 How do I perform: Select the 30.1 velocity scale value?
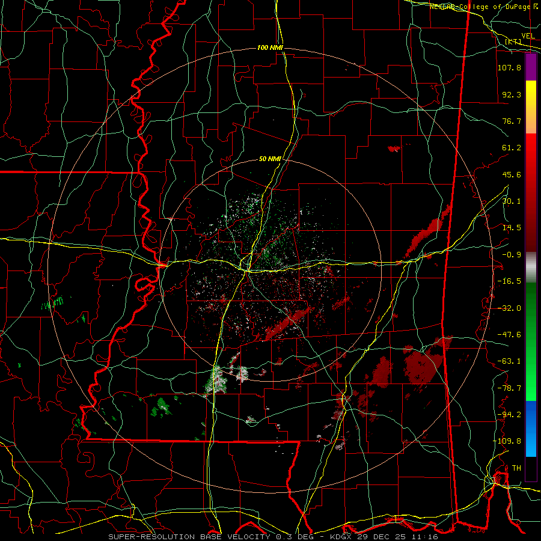tap(512, 201)
